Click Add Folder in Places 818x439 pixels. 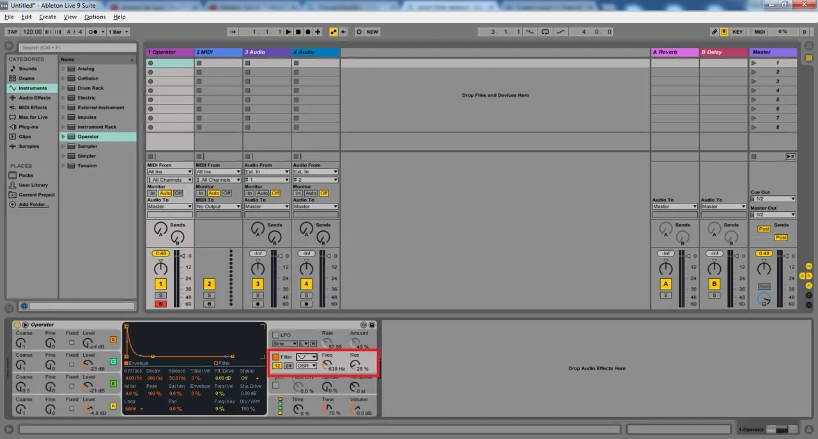[x=33, y=205]
